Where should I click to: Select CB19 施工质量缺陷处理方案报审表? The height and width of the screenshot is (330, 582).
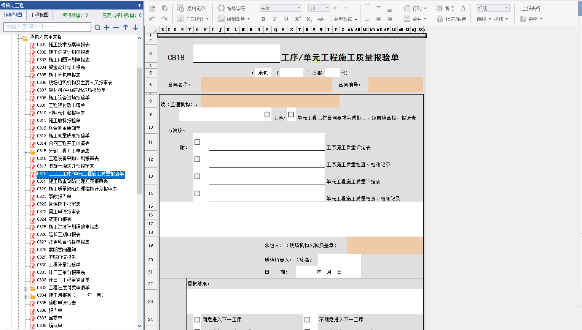pyautogui.click(x=72, y=181)
